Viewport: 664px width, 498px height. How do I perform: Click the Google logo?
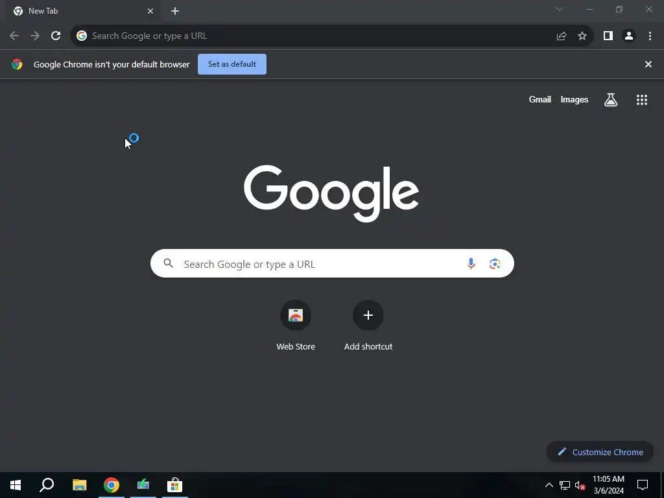pyautogui.click(x=331, y=193)
